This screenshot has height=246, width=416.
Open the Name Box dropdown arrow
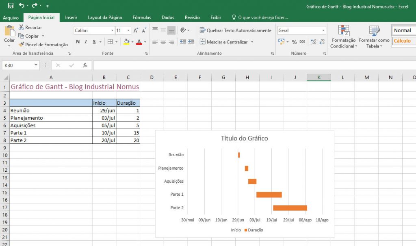(x=36, y=65)
